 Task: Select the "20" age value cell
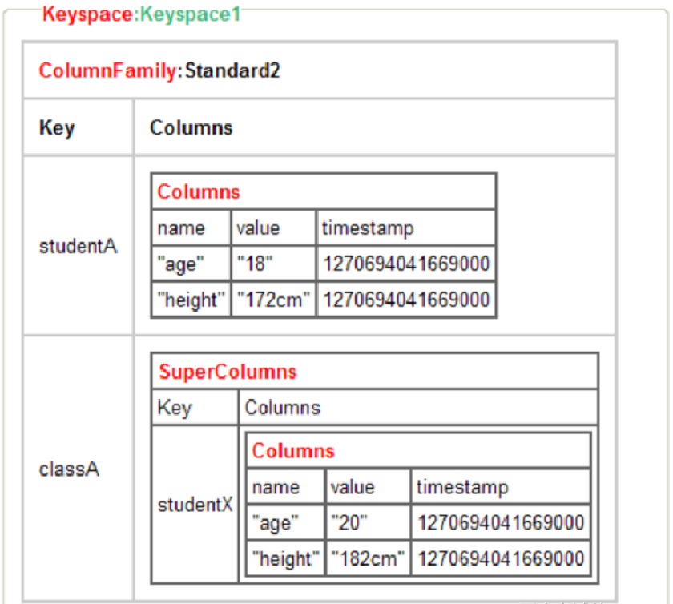(349, 523)
